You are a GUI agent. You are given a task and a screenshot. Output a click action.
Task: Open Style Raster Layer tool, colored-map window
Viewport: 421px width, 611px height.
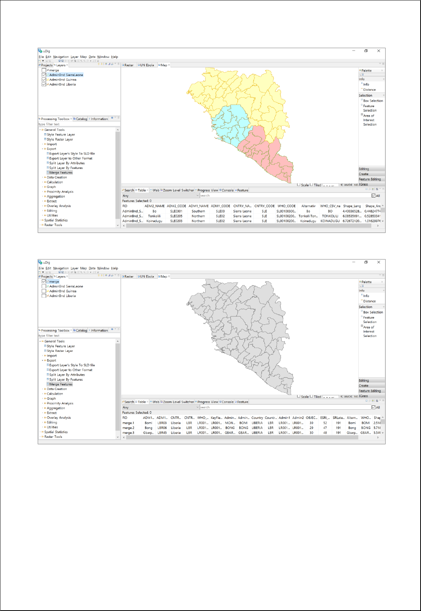point(59,139)
